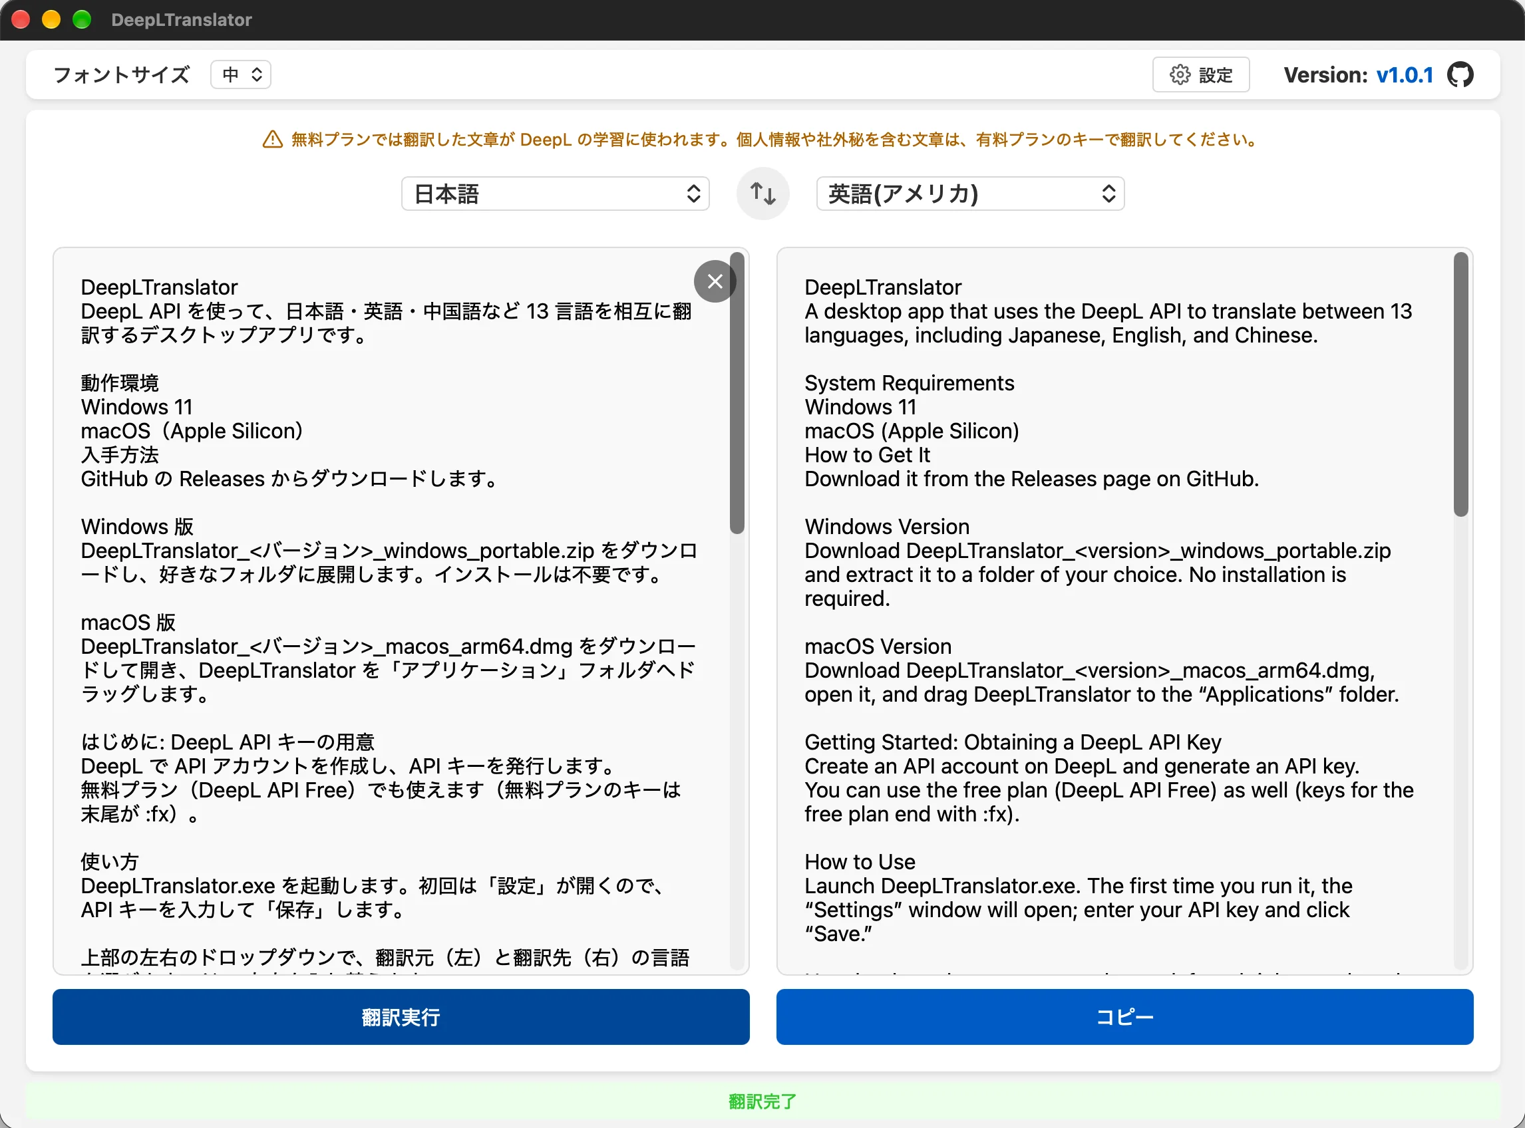The height and width of the screenshot is (1128, 1525).
Task: Click the 翻訳完了 status message
Action: 762,1101
